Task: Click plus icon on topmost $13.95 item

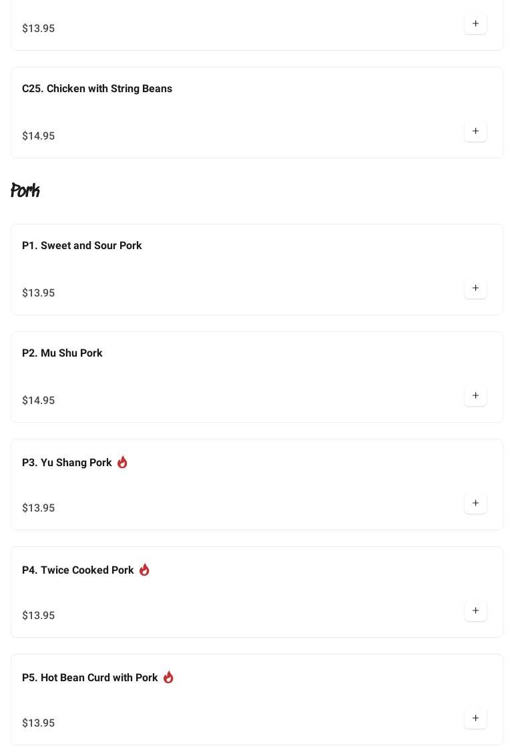Action: point(475,23)
